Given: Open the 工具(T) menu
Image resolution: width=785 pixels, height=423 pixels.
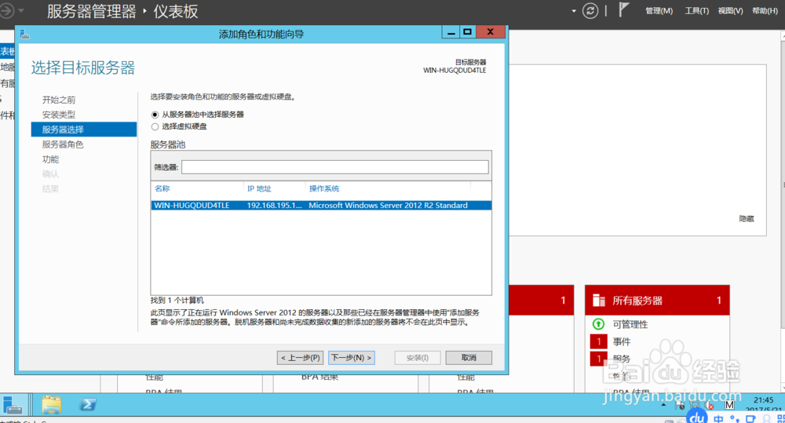Looking at the screenshot, I should [x=697, y=11].
